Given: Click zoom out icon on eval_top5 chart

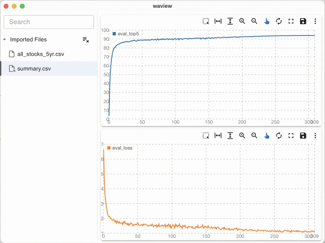Looking at the screenshot, I should click(254, 21).
